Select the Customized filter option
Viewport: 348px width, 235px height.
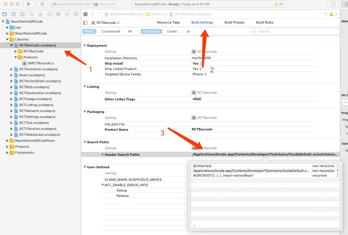(x=111, y=31)
